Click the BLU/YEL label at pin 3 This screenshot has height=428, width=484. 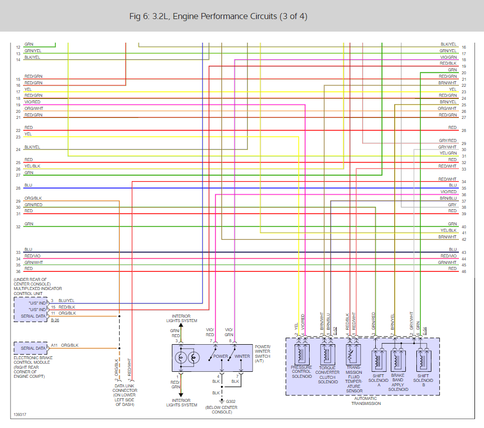66,301
